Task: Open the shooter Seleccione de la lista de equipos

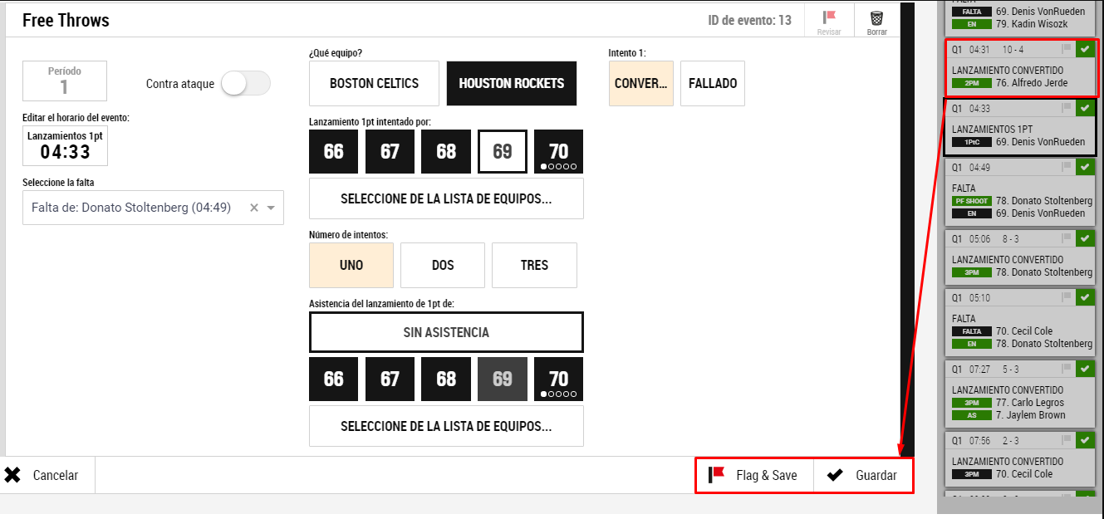Action: pyautogui.click(x=446, y=198)
